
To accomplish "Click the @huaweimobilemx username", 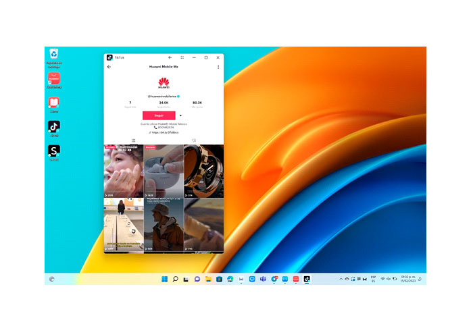I will click(162, 97).
